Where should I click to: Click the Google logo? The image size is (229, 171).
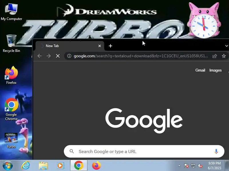point(144,120)
